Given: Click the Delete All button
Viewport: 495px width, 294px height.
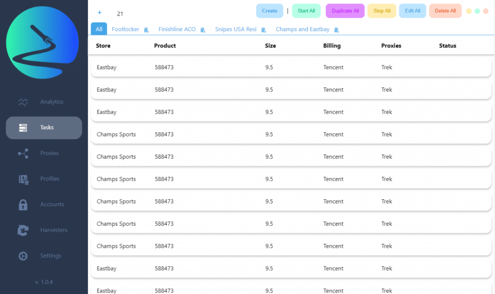Looking at the screenshot, I should (x=445, y=11).
